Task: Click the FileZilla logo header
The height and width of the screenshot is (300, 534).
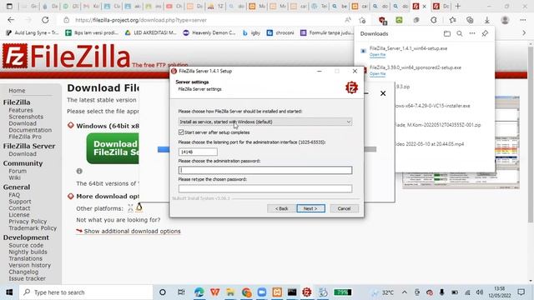Action: [x=67, y=56]
